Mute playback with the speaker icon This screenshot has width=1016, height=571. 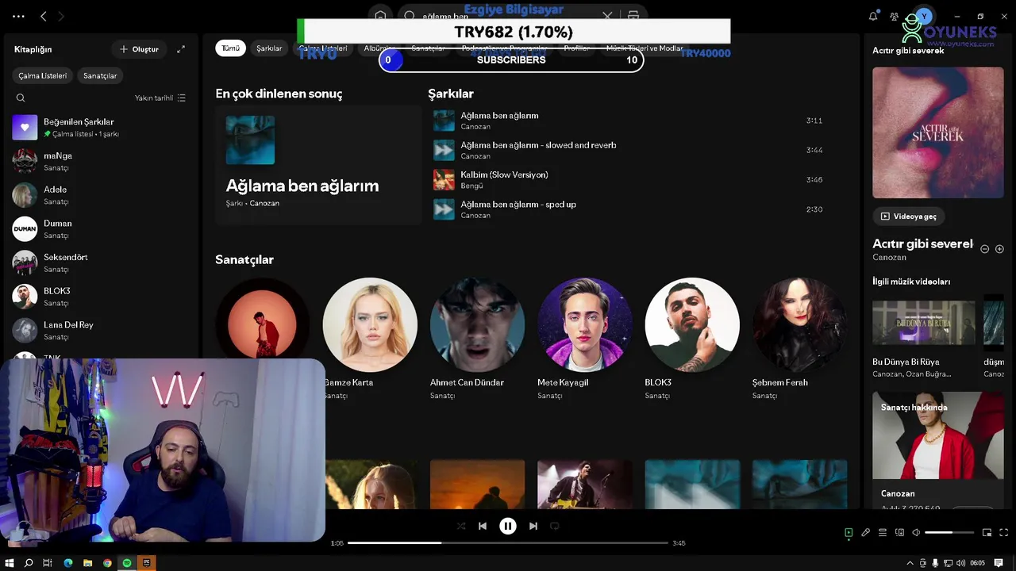[x=916, y=532]
